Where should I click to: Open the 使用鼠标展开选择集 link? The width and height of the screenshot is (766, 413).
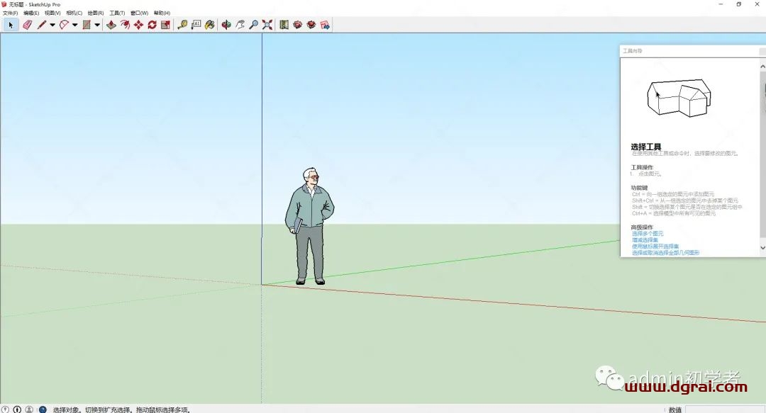(655, 247)
